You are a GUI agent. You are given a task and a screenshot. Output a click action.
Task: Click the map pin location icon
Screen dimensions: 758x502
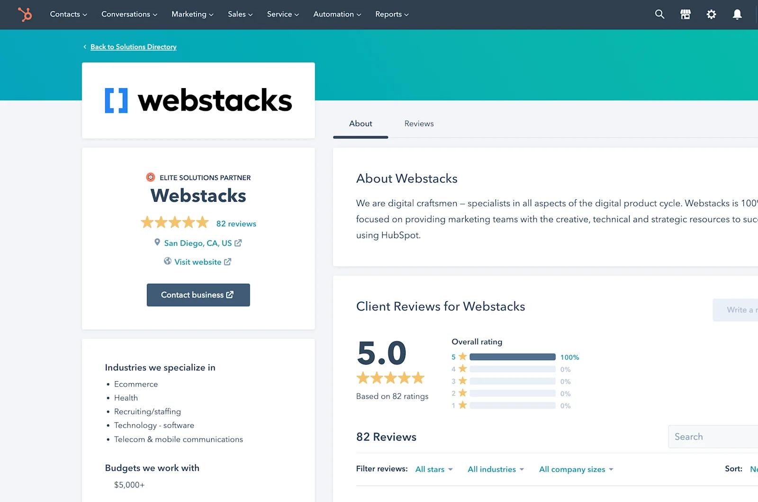(x=157, y=242)
